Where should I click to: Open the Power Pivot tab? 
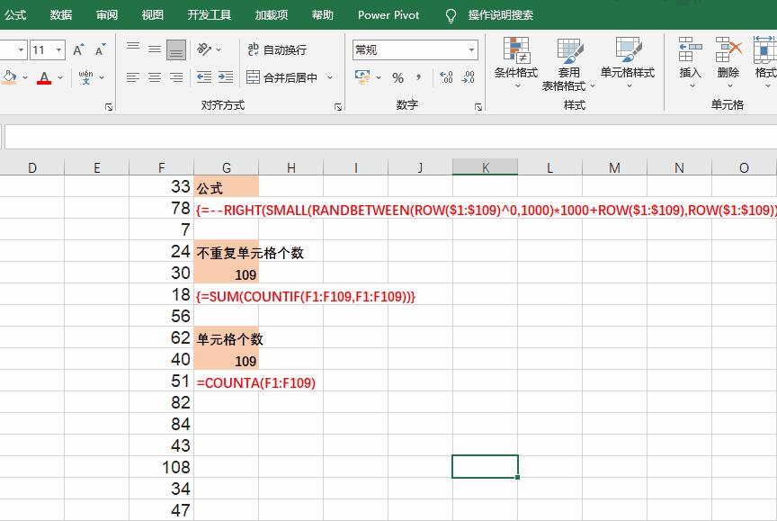tap(388, 14)
